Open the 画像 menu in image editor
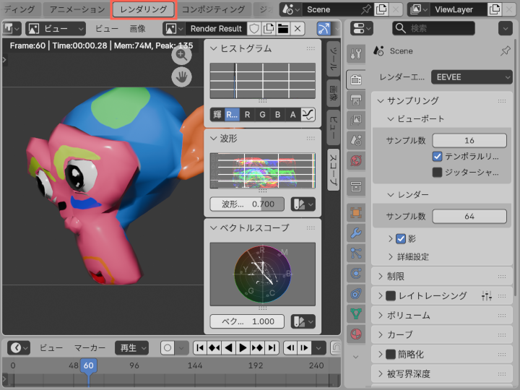Viewport: 520px width, 390px height. tap(138, 29)
